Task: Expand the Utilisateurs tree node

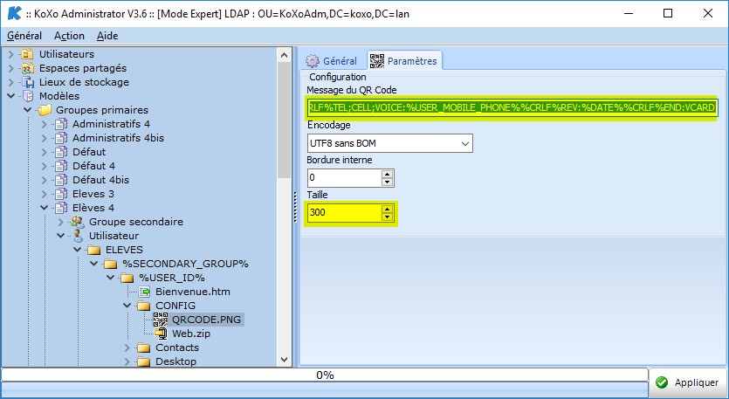Action: (11, 54)
